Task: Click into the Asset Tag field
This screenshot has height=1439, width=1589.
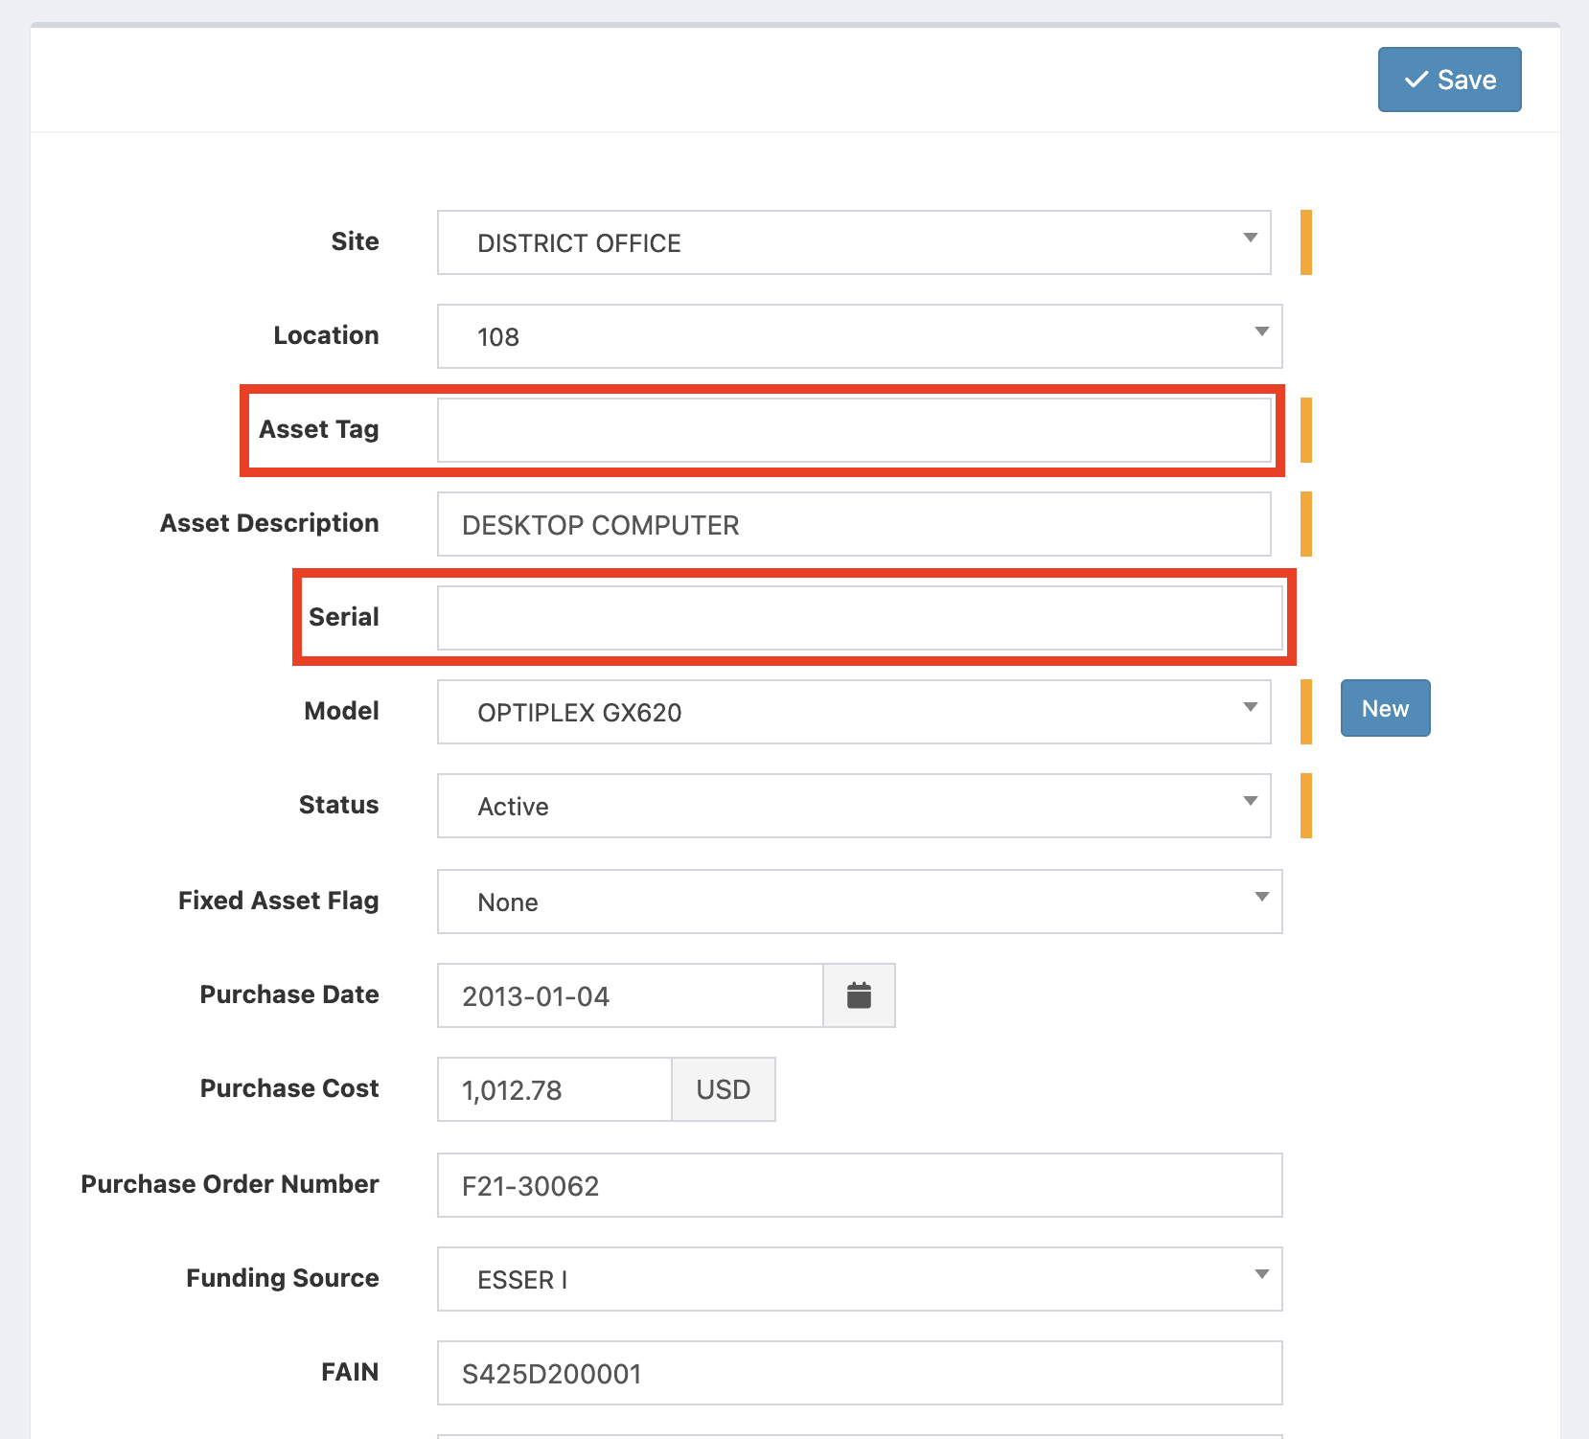Action: [853, 430]
